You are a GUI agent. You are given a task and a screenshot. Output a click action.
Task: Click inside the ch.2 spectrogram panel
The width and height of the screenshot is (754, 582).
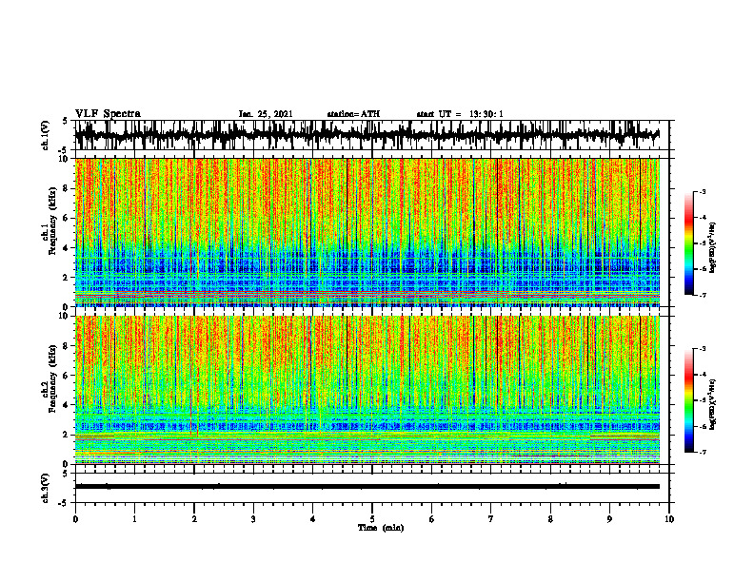pos(367,390)
